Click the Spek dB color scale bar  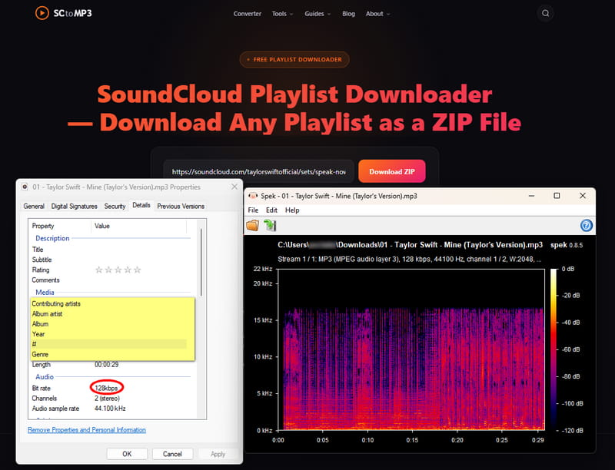(x=553, y=349)
